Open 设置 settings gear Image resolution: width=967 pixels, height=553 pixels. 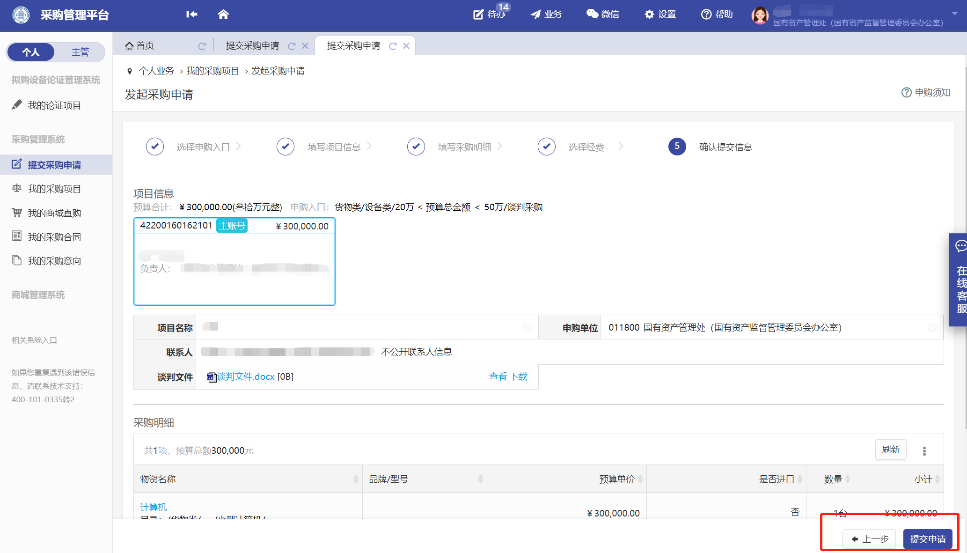(x=660, y=14)
